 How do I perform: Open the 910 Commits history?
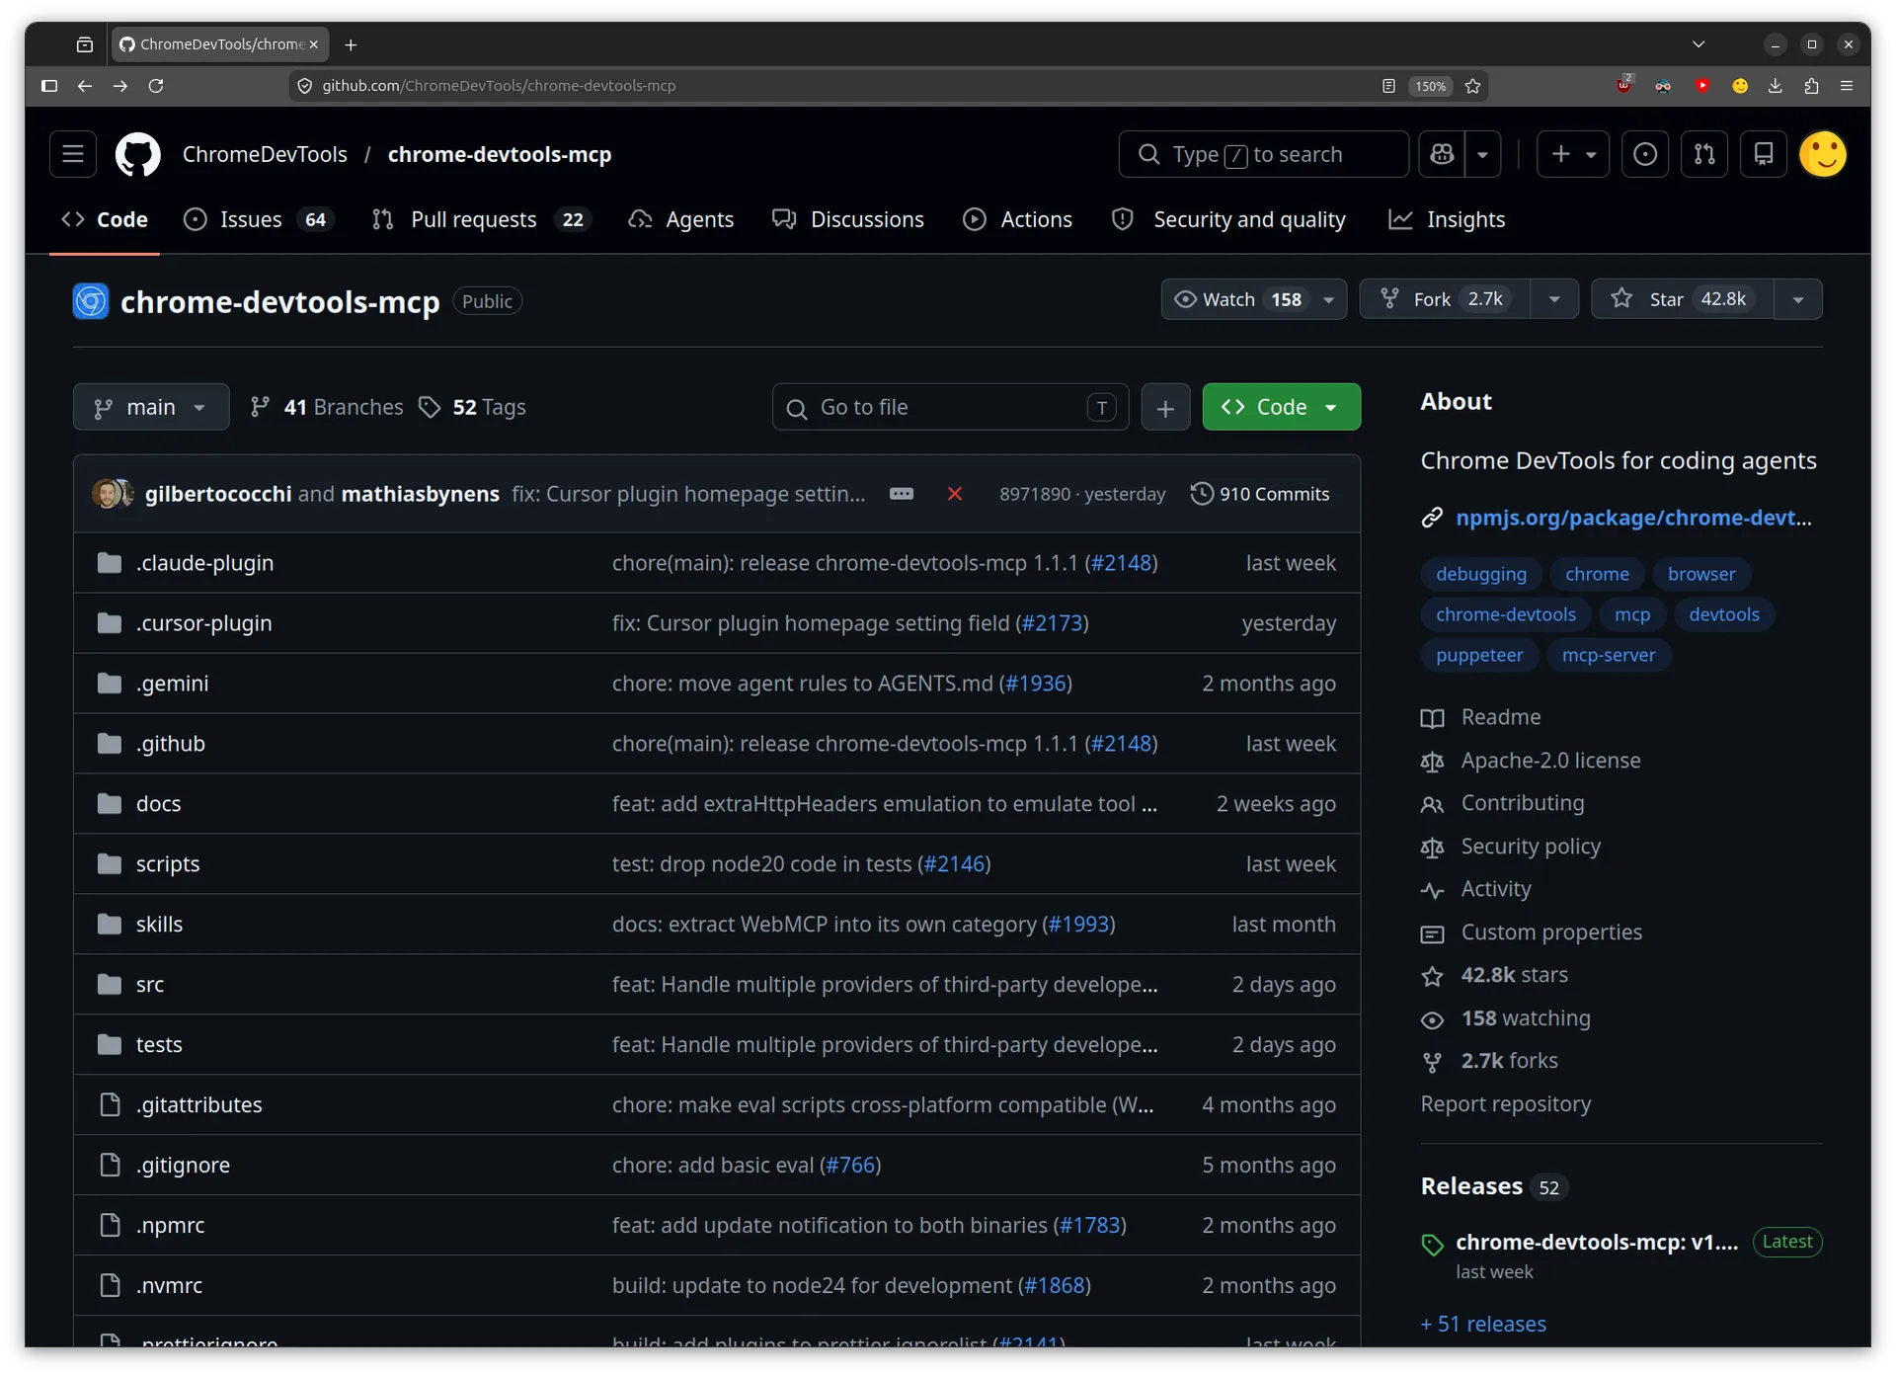[1260, 494]
